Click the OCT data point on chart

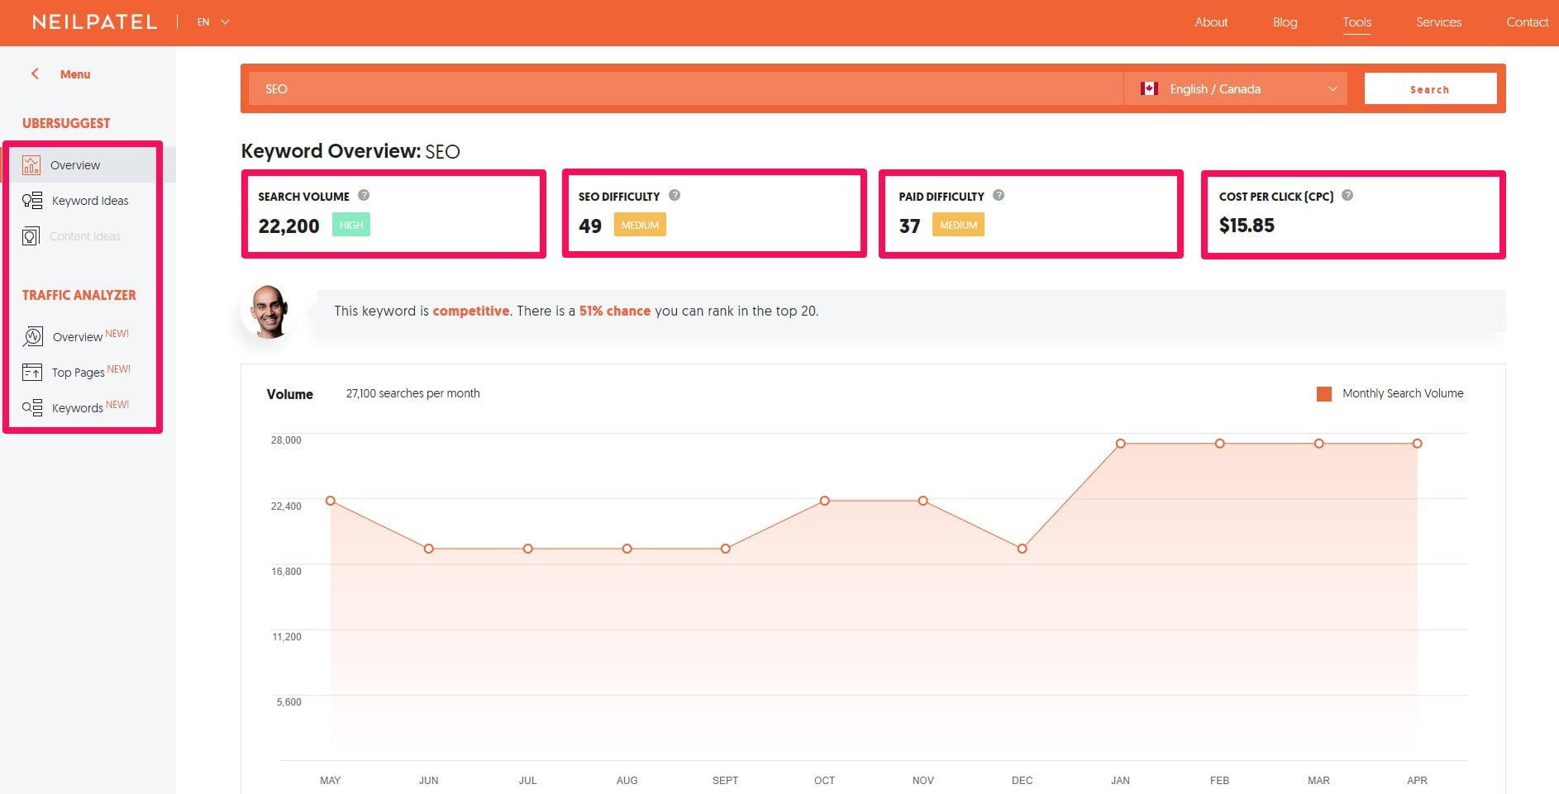[x=824, y=501]
